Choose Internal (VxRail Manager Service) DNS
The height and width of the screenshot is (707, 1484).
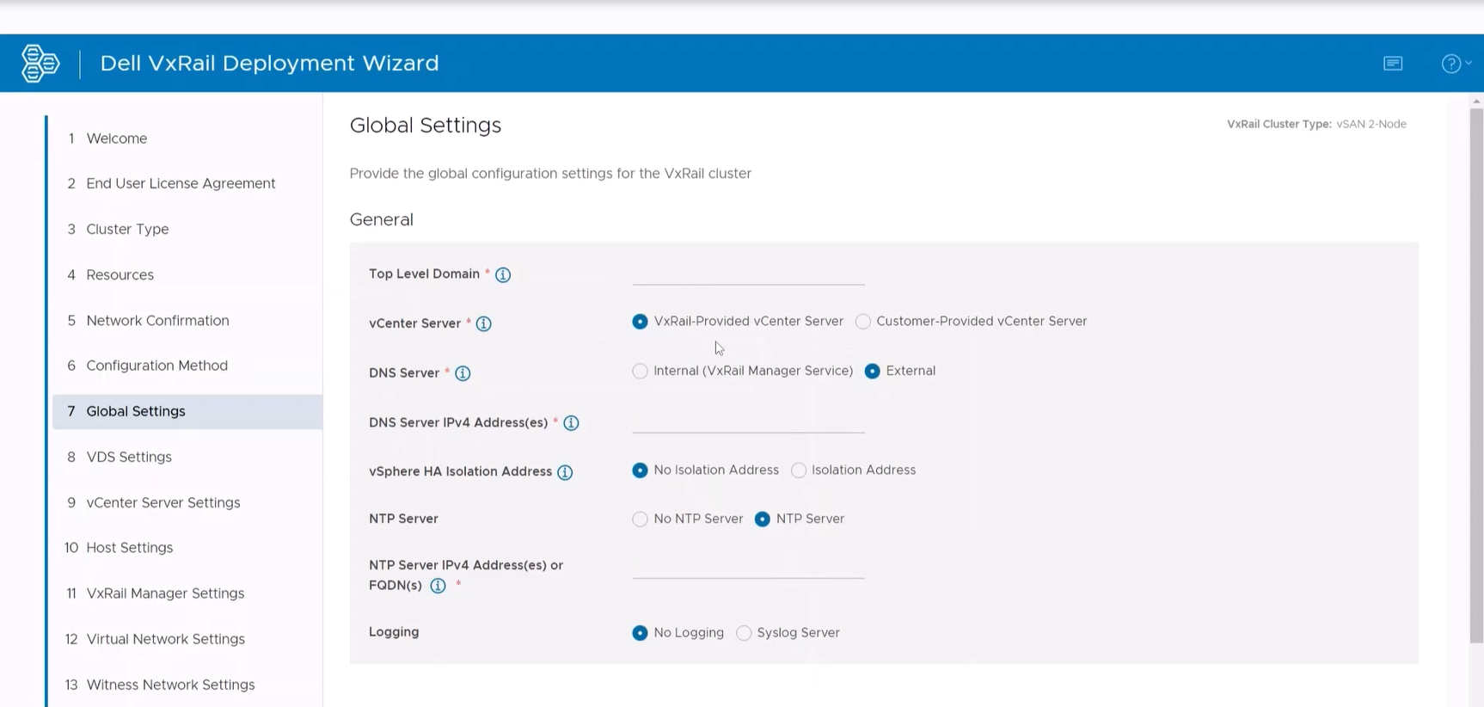(x=640, y=372)
